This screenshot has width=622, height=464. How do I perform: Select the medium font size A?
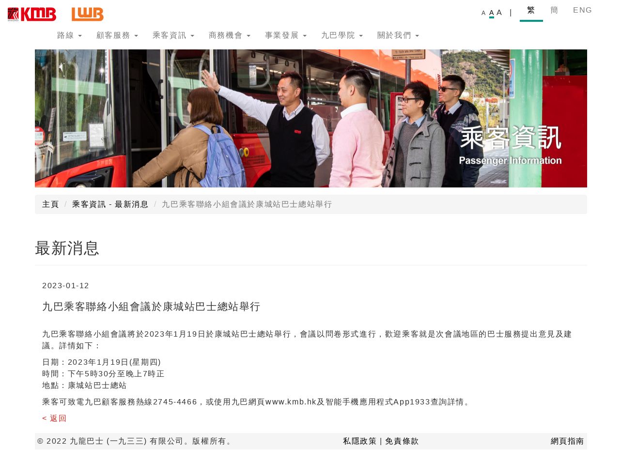pyautogui.click(x=492, y=13)
